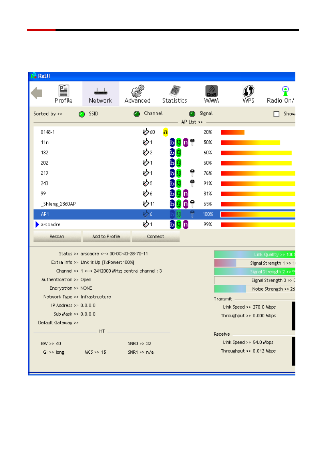The image size is (325, 460).
Task: Click the back arrow icon
Action: click(x=36, y=93)
